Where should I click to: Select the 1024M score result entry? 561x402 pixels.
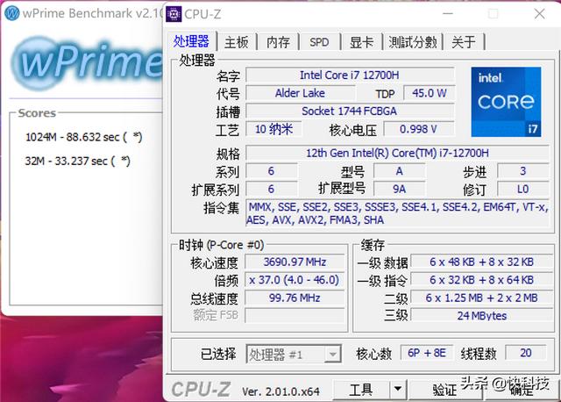84,137
